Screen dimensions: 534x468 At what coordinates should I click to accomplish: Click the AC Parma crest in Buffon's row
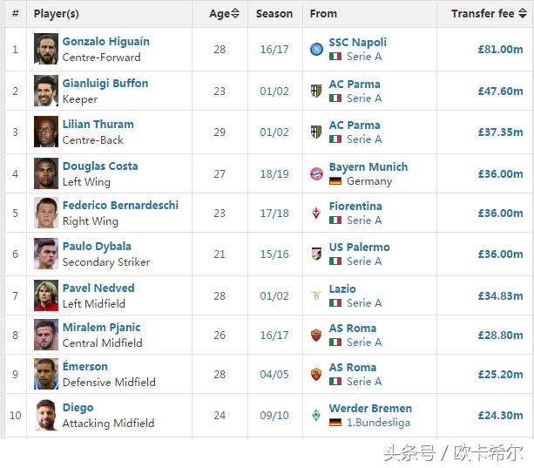point(316,91)
